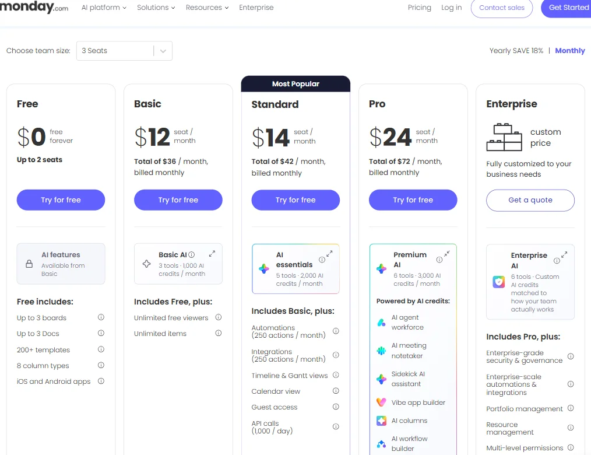Open info icon for Integrations feature

(336, 355)
